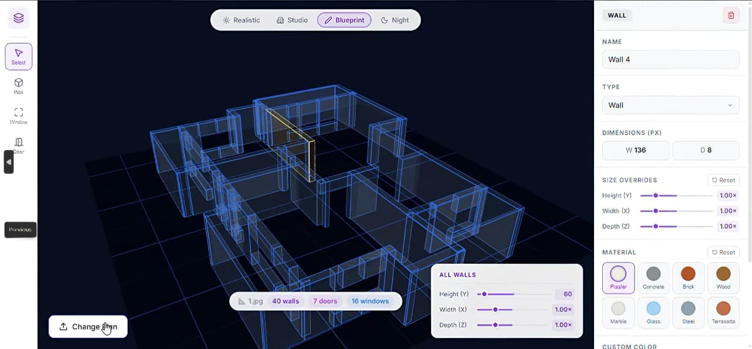Screen dimensions: 752x349
Task: Open the Type dropdown showing Wall
Action: pos(670,105)
